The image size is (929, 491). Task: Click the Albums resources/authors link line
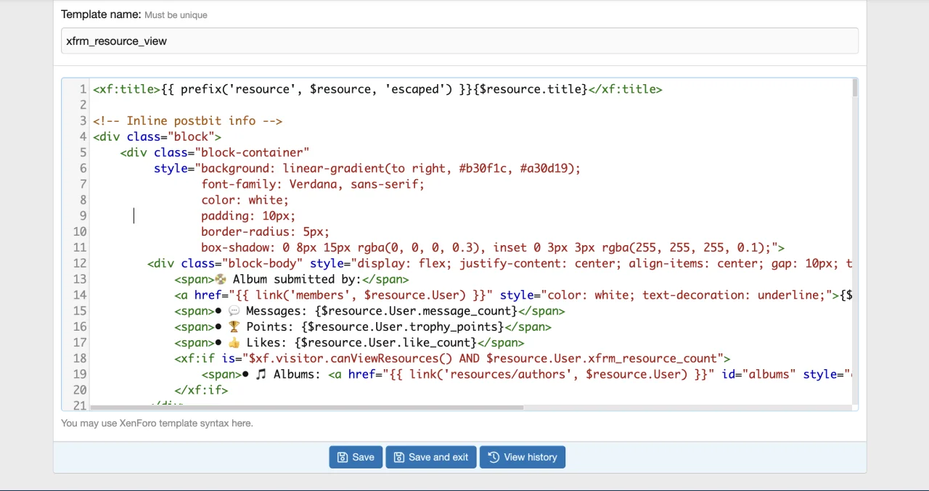(x=526, y=374)
